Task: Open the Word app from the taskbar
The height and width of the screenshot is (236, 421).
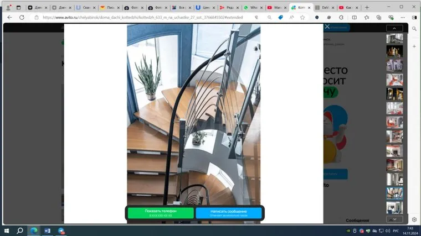Action: (47, 230)
